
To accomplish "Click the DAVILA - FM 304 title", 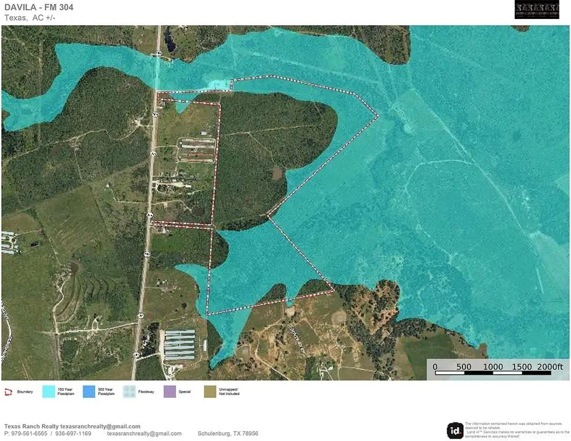I will 38,7.
